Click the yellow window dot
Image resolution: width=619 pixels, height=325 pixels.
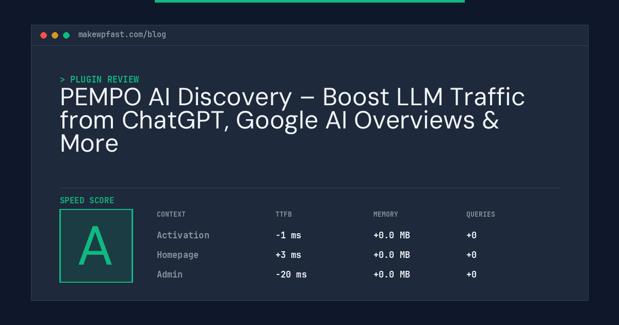[x=55, y=35]
